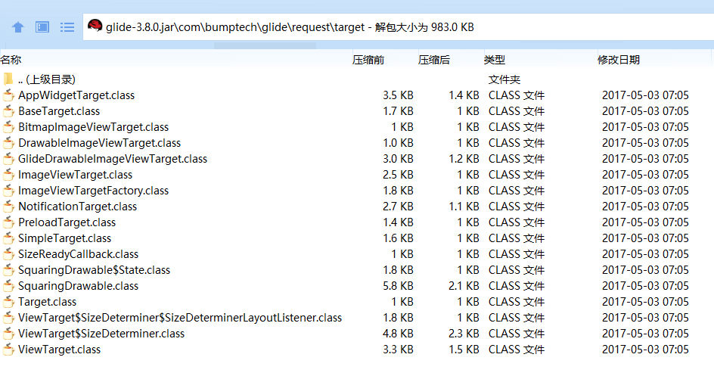Viewport: 714px width, 376px height.
Task: Click modified date in ViewTarget.class row
Action: [x=645, y=350]
